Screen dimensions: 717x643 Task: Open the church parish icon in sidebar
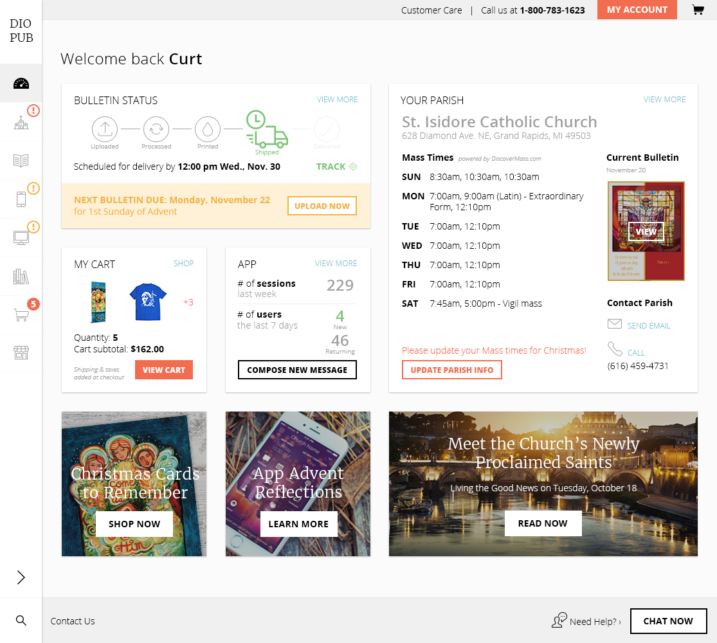21,122
